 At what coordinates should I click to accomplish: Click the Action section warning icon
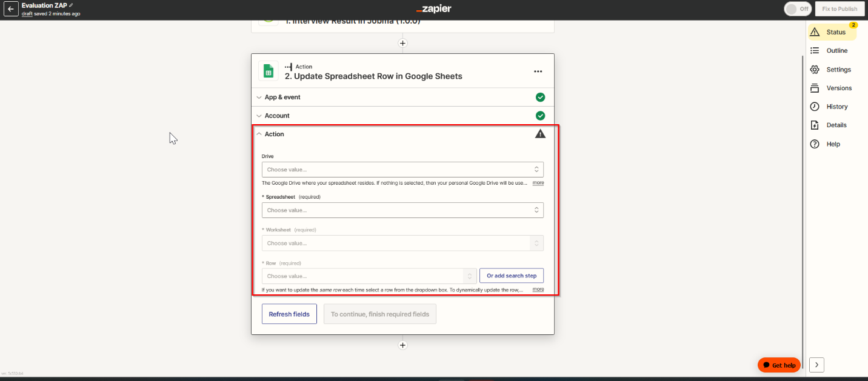(x=540, y=134)
